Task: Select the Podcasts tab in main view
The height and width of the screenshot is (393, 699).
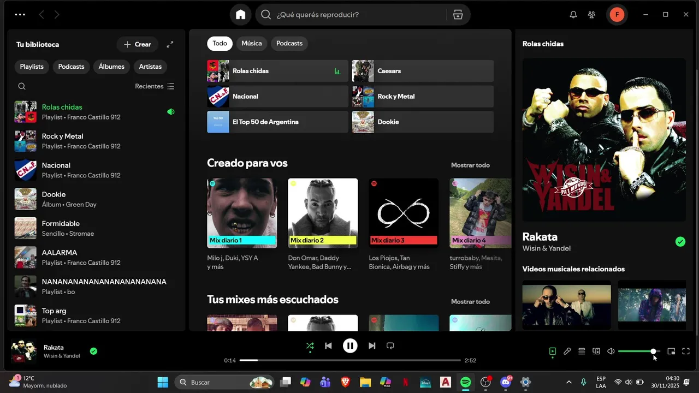Action: coord(289,44)
